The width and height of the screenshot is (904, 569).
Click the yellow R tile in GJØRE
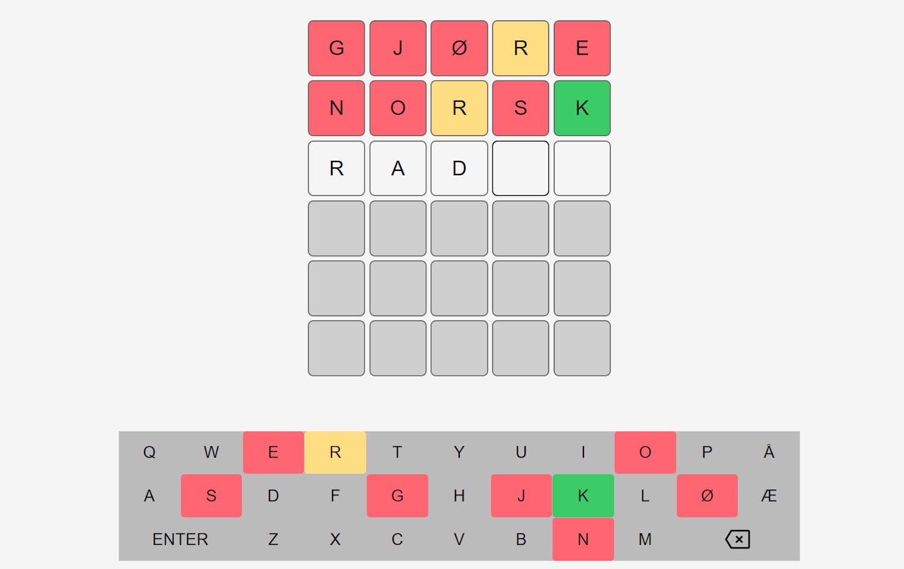tap(521, 48)
